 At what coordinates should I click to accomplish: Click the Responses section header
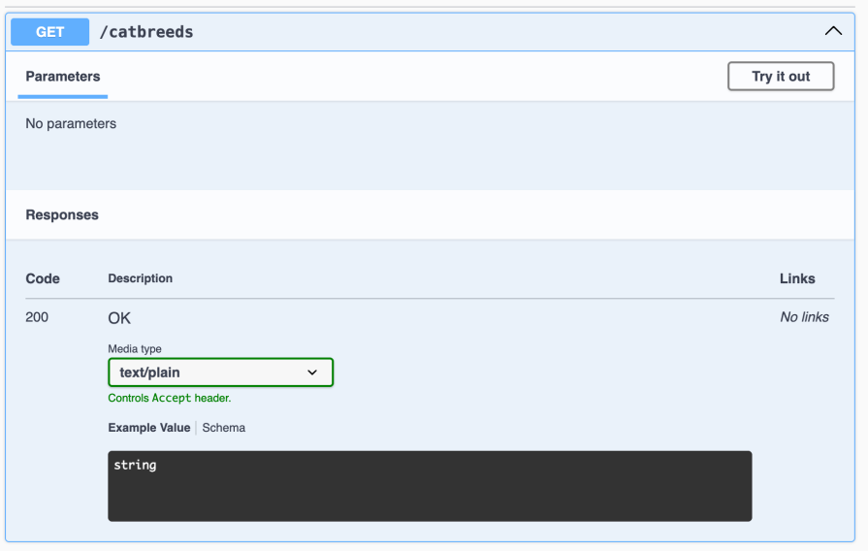(62, 215)
